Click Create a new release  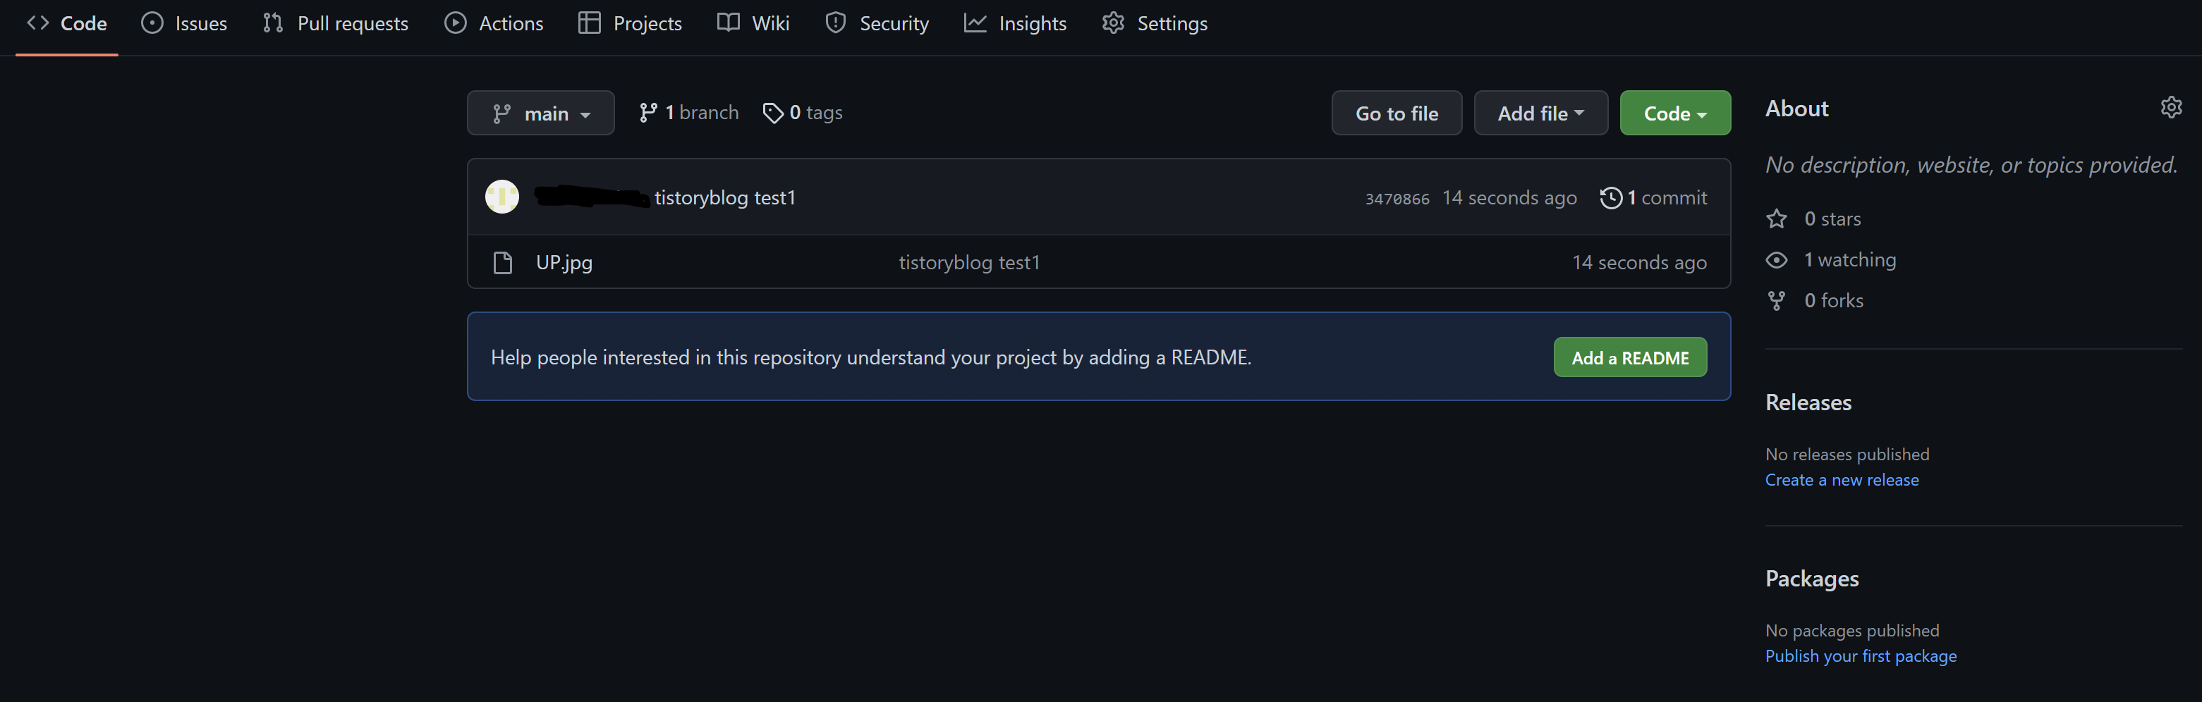pos(1842,480)
